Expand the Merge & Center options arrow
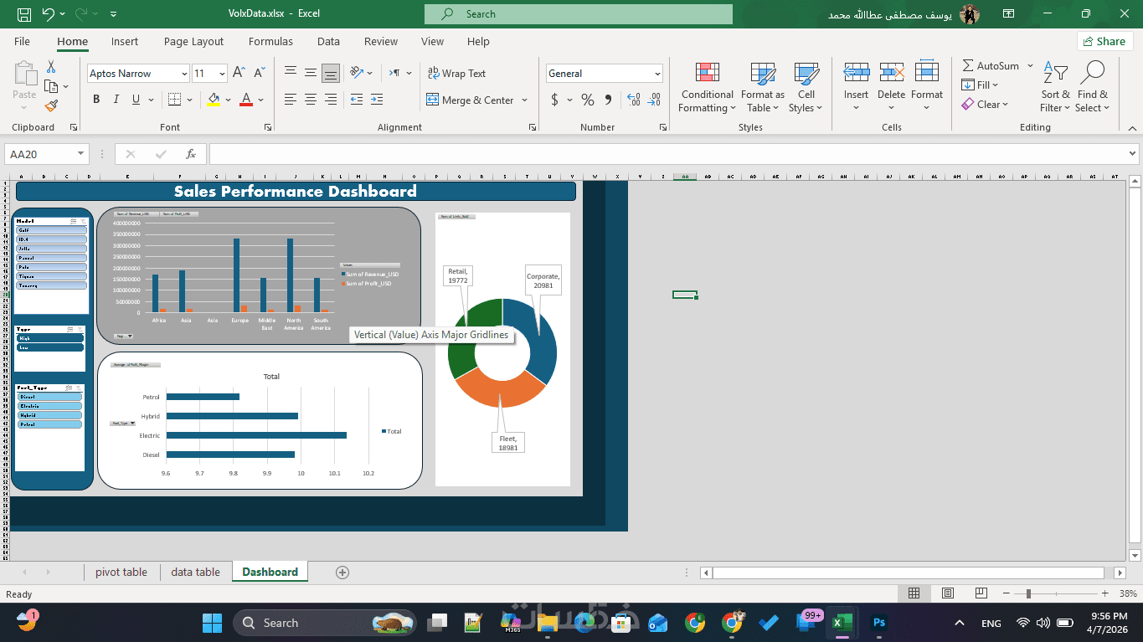Screen dimensions: 1143x642 [x=525, y=100]
